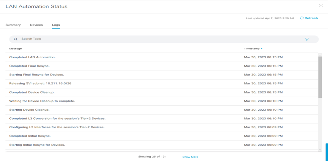Image resolution: width=328 pixels, height=161 pixels.
Task: Click the Timestamp column header label
Action: [x=251, y=49]
